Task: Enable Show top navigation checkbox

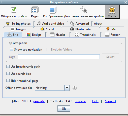Action: [x=11, y=50]
